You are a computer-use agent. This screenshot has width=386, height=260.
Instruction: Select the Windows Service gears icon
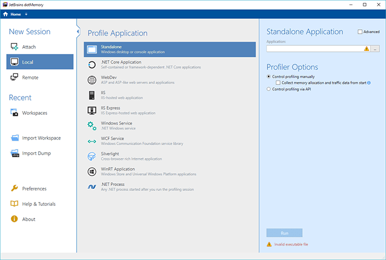(x=92, y=126)
